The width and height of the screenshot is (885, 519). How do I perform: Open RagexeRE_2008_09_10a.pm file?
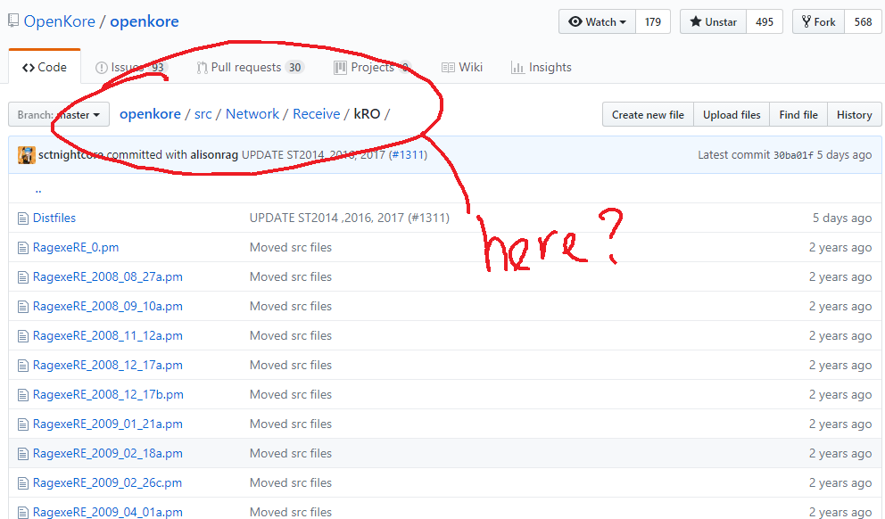(x=108, y=306)
